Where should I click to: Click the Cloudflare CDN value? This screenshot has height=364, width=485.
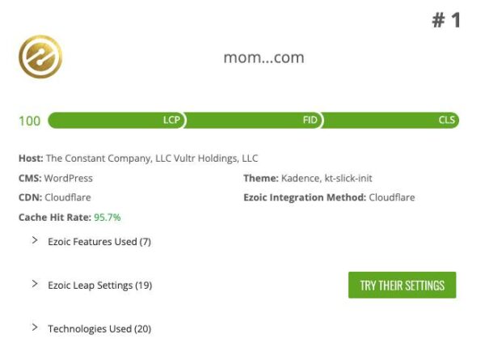pos(68,197)
